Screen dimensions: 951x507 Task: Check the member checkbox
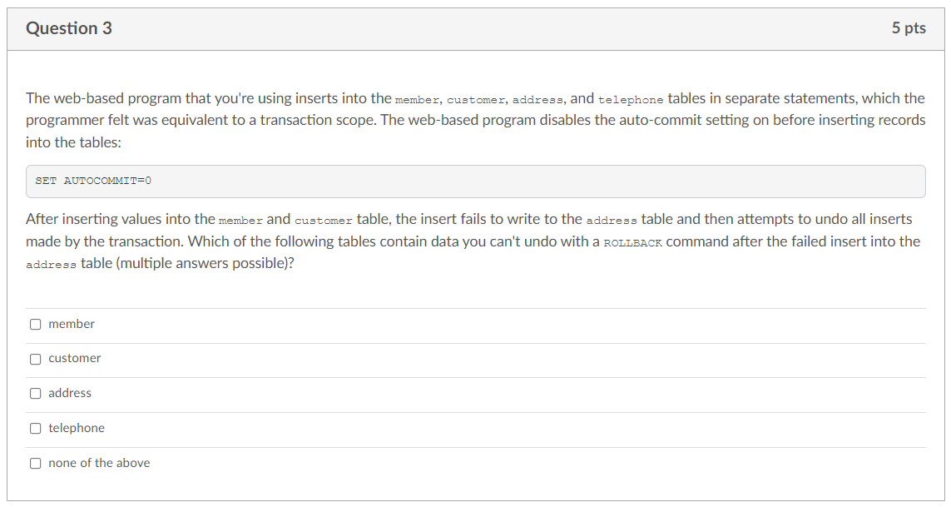coord(36,324)
